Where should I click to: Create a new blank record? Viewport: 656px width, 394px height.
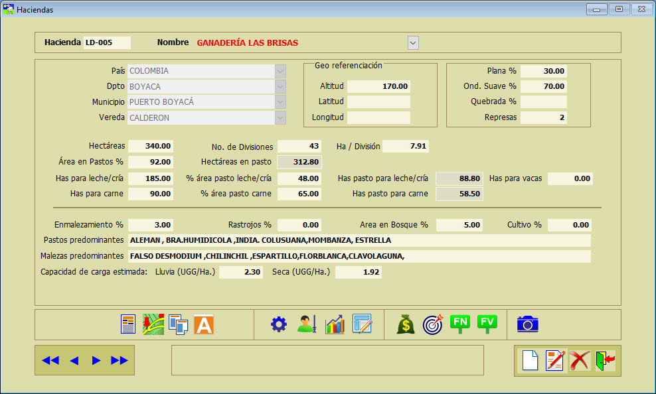[x=529, y=360]
